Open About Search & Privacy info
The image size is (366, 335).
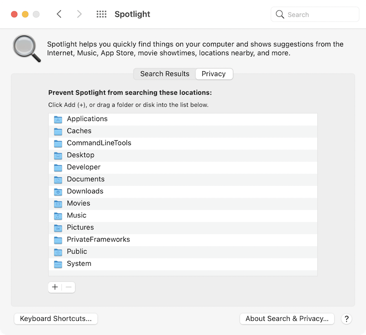coord(287,319)
